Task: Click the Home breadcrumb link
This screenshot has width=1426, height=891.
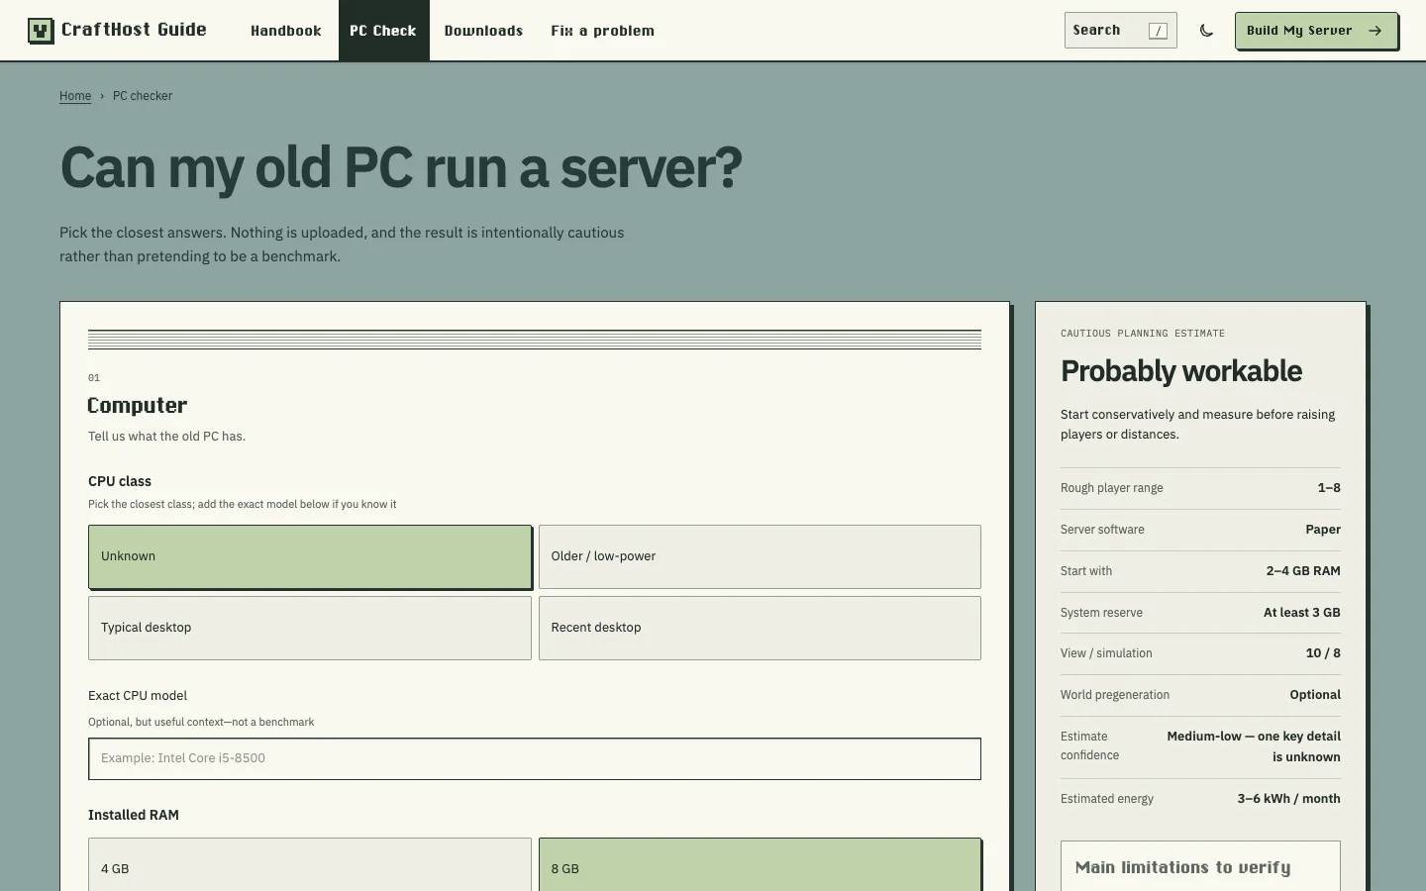Action: tap(75, 96)
